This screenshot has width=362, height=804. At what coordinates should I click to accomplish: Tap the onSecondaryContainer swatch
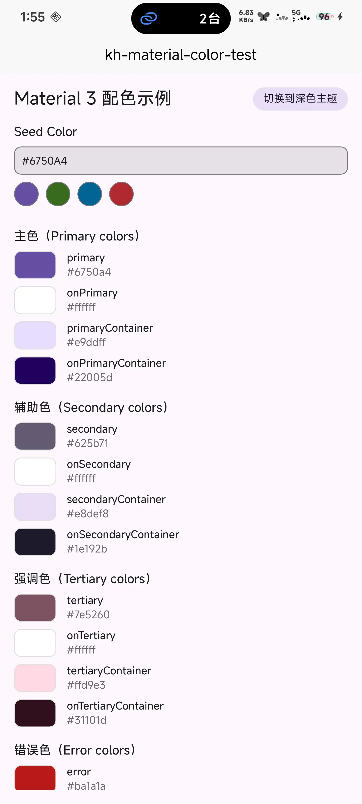[35, 542]
